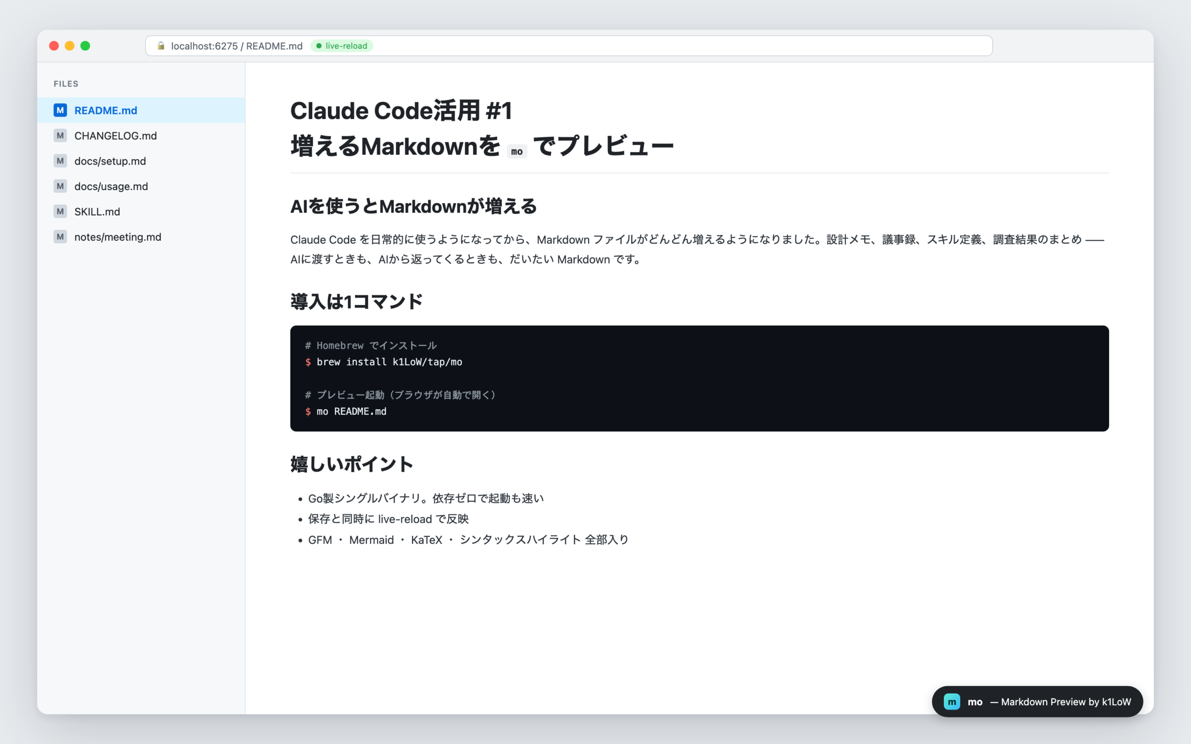Click the red close window button
Screen dimensions: 1191x744
pyautogui.click(x=54, y=46)
